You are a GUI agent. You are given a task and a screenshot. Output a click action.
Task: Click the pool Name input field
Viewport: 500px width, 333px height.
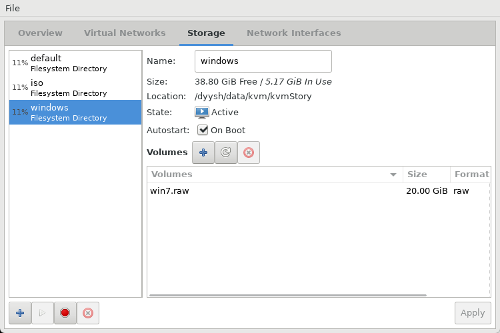263,61
